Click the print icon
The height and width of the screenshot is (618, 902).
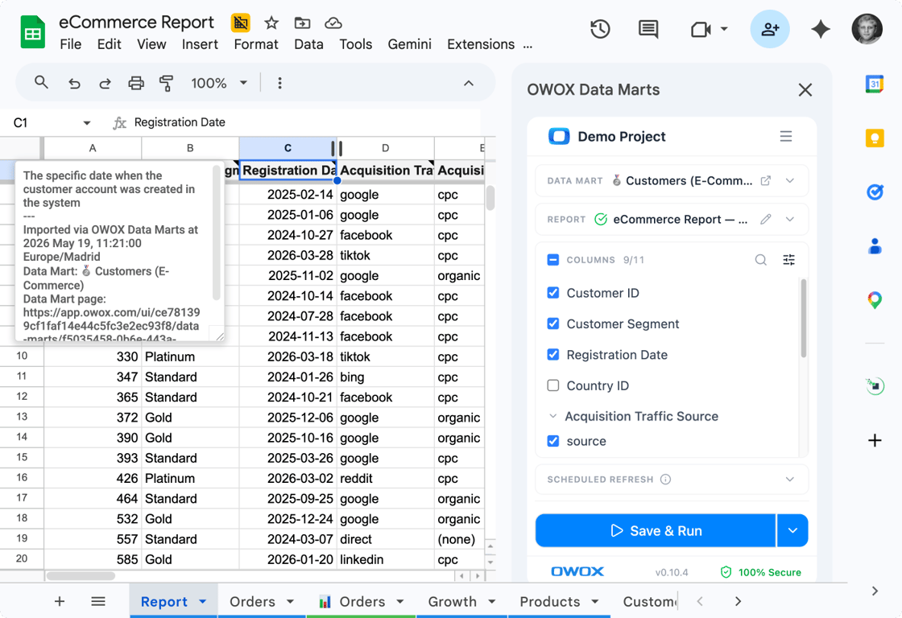click(136, 84)
